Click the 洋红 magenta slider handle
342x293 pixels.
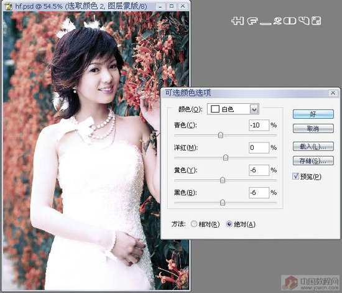(x=226, y=157)
